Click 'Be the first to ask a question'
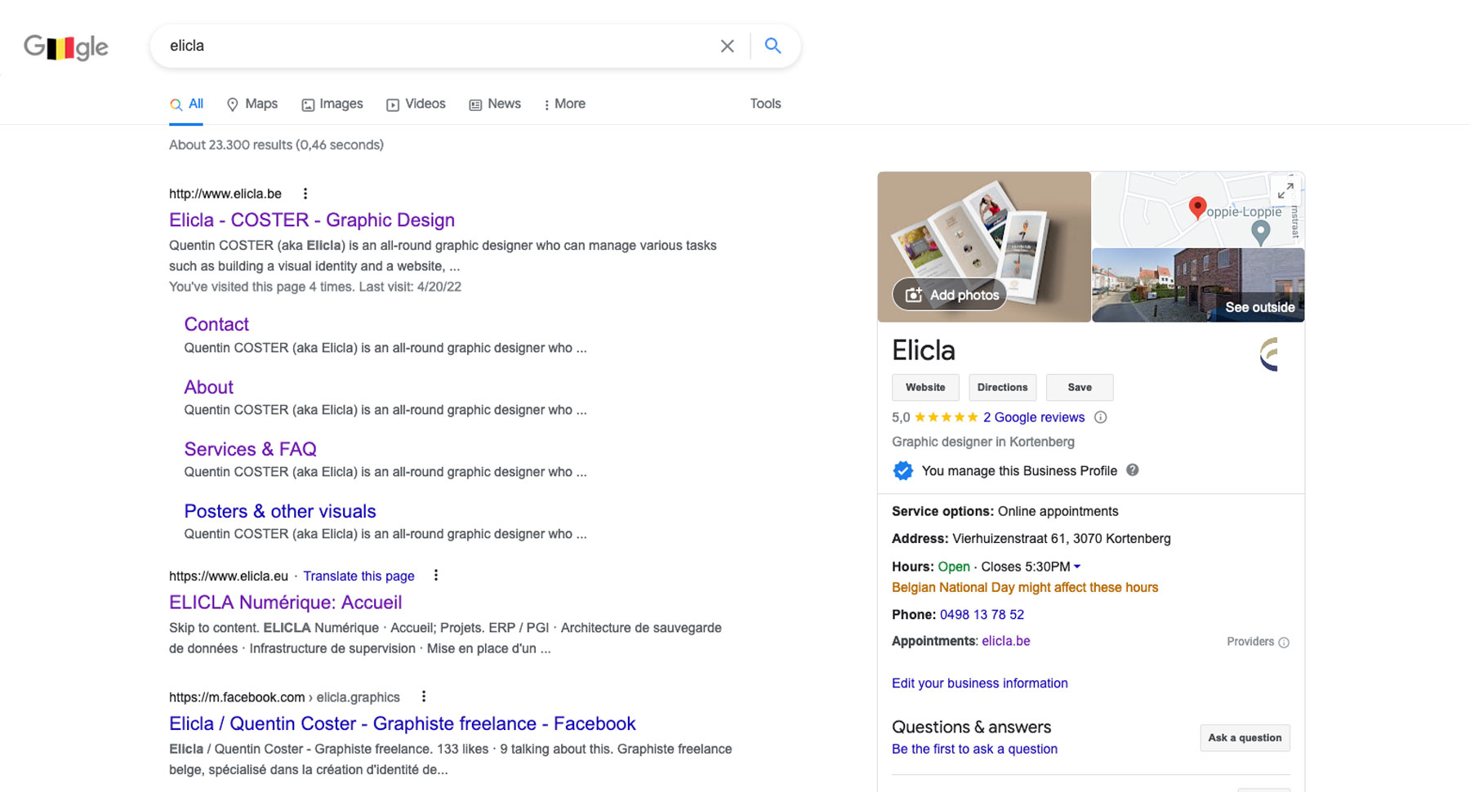Viewport: 1470px width, 792px height. coord(974,749)
